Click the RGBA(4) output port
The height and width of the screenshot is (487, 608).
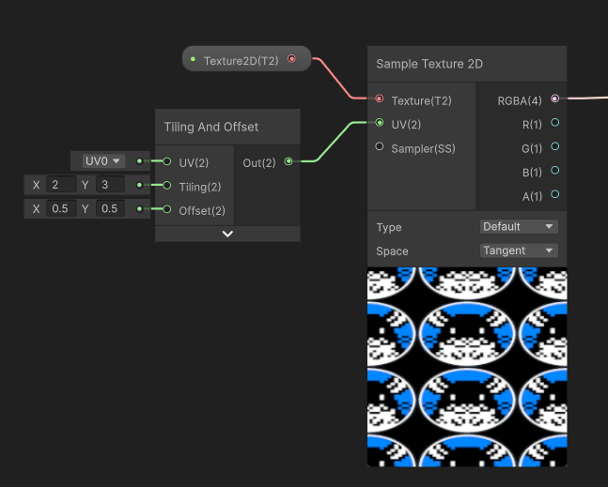[x=554, y=99]
